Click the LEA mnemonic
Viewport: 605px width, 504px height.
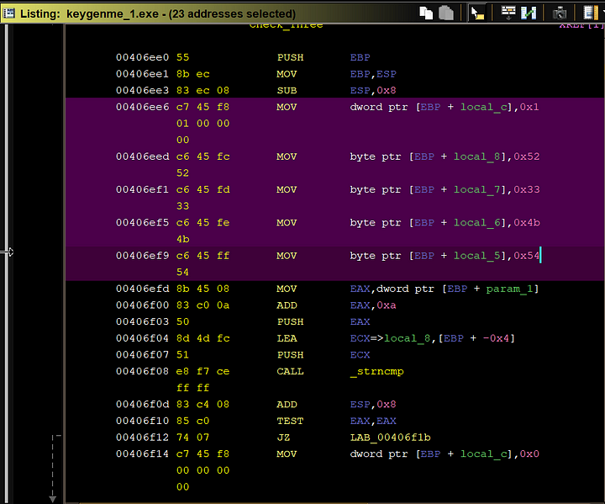pyautogui.click(x=287, y=338)
